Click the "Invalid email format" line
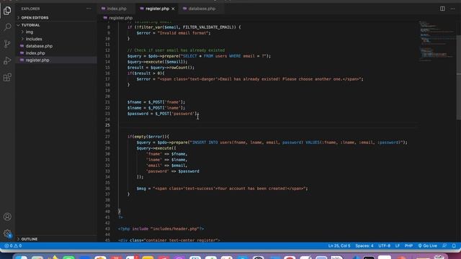Viewport: 461px width, 259px height. click(x=174, y=33)
